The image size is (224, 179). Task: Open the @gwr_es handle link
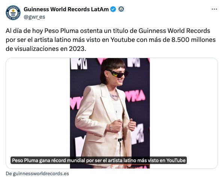click(34, 17)
